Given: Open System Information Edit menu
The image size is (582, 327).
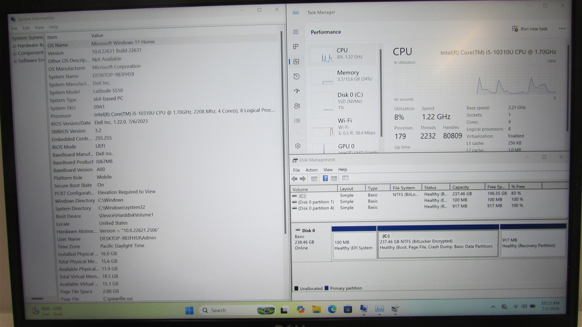Looking at the screenshot, I should [26, 28].
